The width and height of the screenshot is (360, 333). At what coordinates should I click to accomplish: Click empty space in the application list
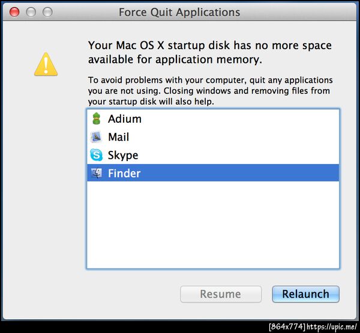tap(213, 228)
